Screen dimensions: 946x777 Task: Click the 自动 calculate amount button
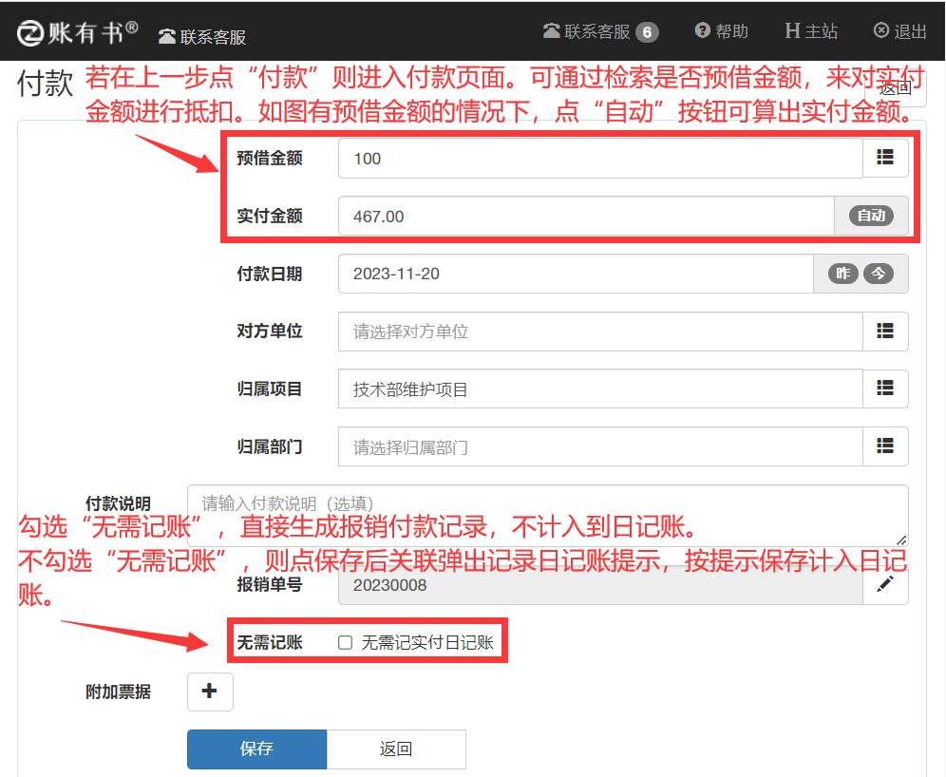[871, 216]
